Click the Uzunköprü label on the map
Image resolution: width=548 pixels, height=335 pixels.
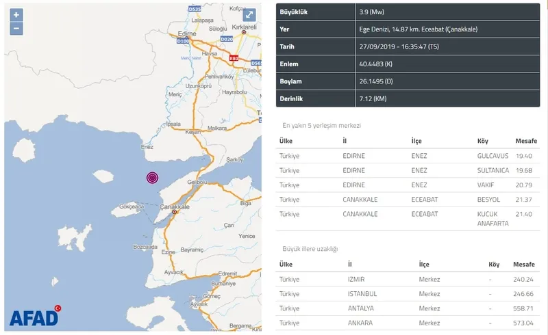click(198, 86)
